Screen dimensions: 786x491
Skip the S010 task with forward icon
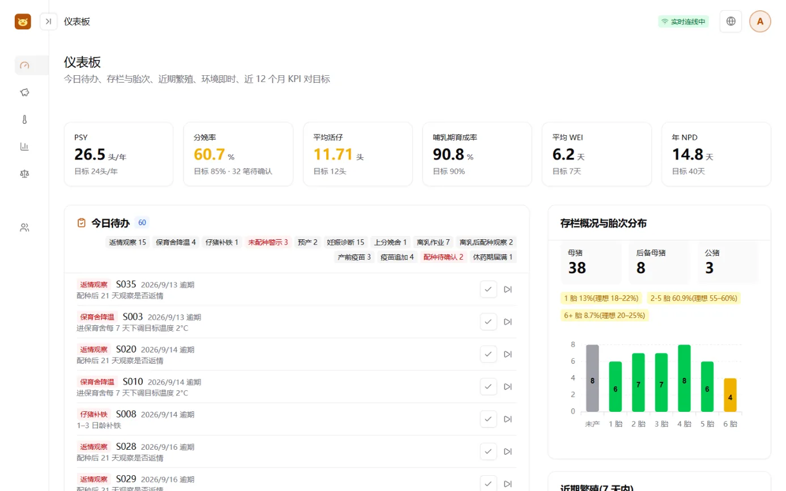(x=508, y=386)
